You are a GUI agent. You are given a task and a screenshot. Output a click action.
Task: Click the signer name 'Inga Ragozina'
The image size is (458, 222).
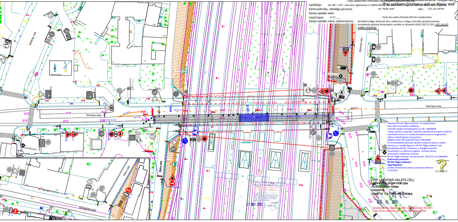point(394,165)
